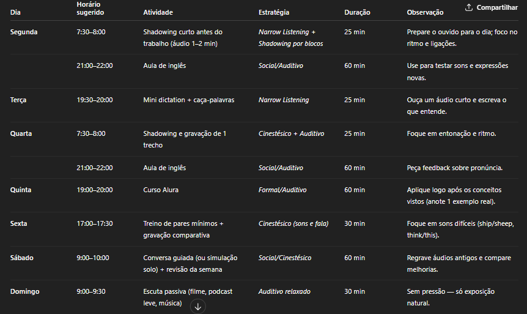Click the Observação column header
527x314 pixels.
tap(426, 12)
